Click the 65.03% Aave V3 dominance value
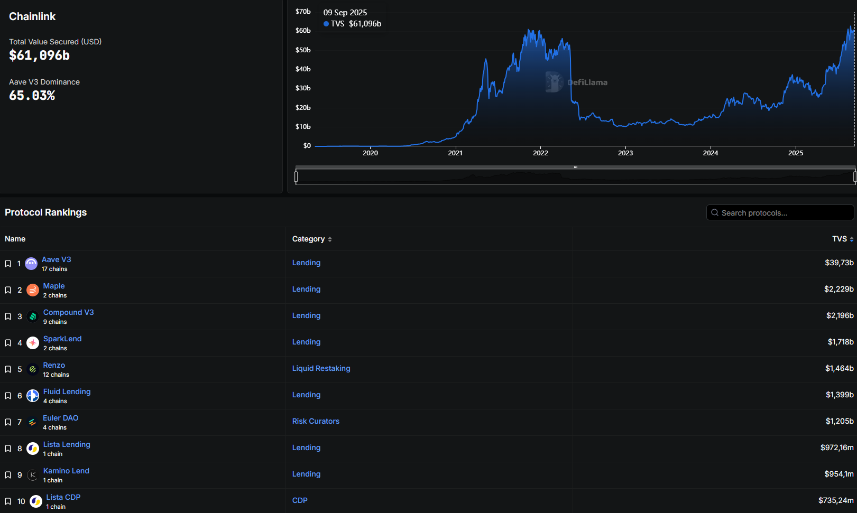 click(32, 96)
